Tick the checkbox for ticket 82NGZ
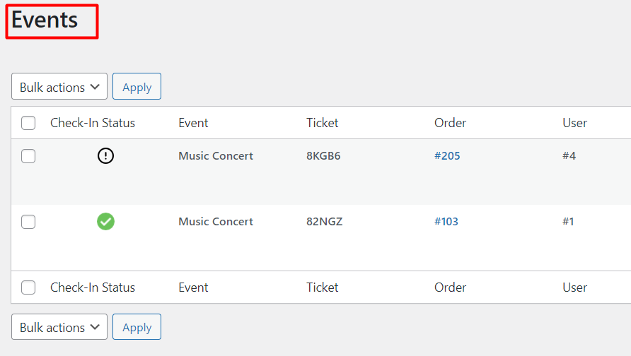The width and height of the screenshot is (631, 356). (x=28, y=221)
